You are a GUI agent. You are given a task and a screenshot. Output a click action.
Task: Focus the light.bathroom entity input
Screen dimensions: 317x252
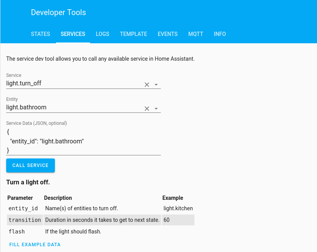point(74,107)
